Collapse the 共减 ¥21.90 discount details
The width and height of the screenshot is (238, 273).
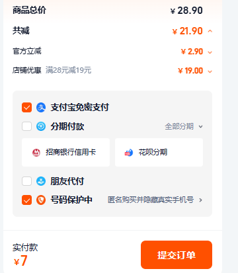coord(210,31)
